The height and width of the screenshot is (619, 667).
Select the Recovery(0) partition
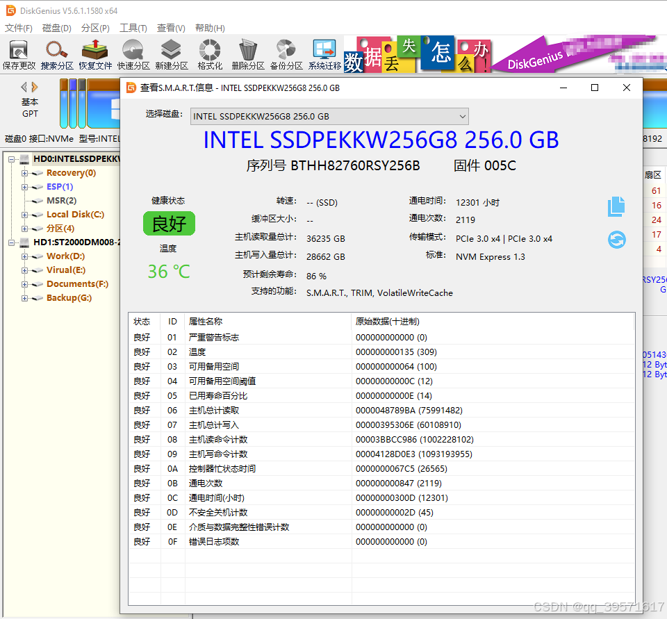click(x=71, y=173)
